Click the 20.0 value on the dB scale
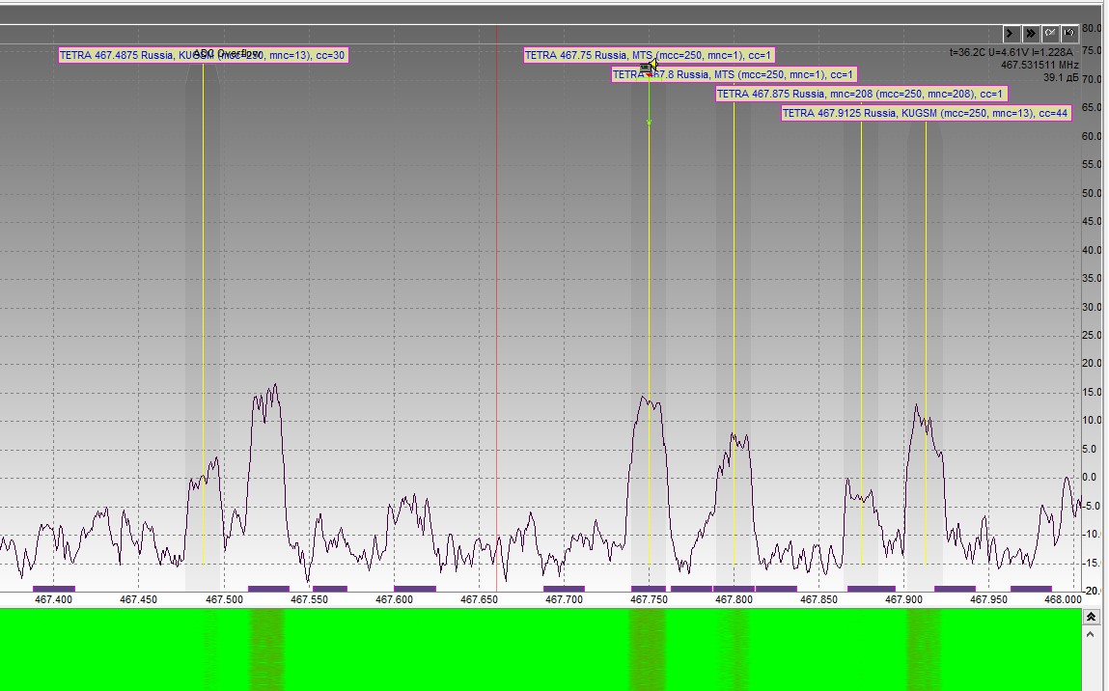 [1092, 364]
